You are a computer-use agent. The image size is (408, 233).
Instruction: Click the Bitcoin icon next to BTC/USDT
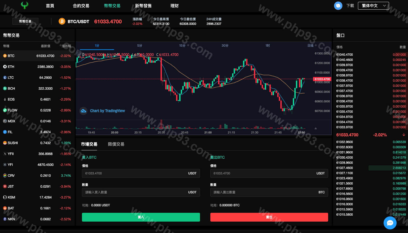click(x=62, y=22)
